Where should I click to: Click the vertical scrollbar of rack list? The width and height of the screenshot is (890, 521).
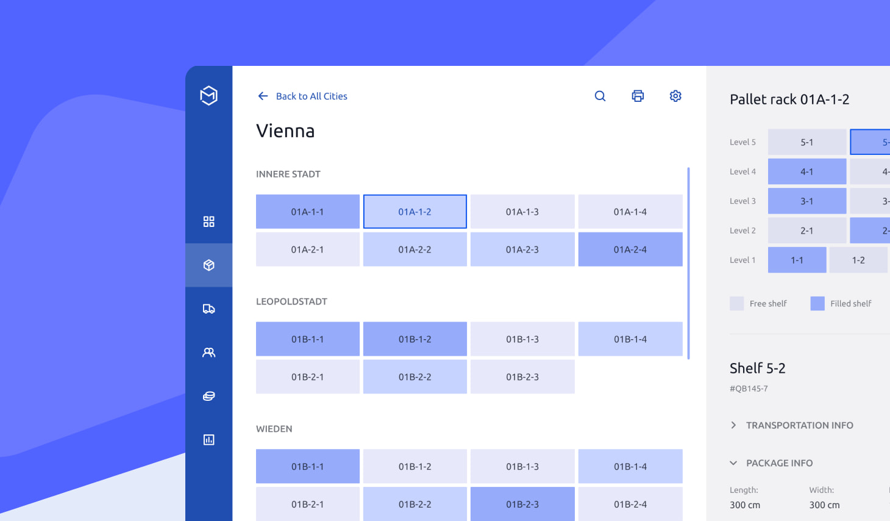[x=688, y=262]
